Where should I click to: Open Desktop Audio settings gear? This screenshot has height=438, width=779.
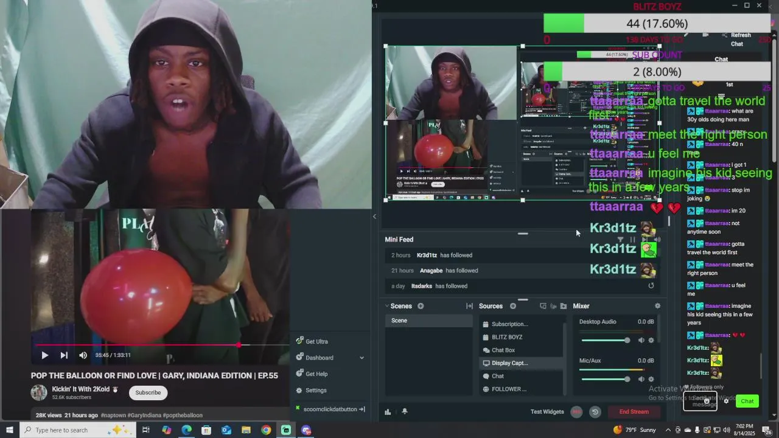[x=651, y=340]
